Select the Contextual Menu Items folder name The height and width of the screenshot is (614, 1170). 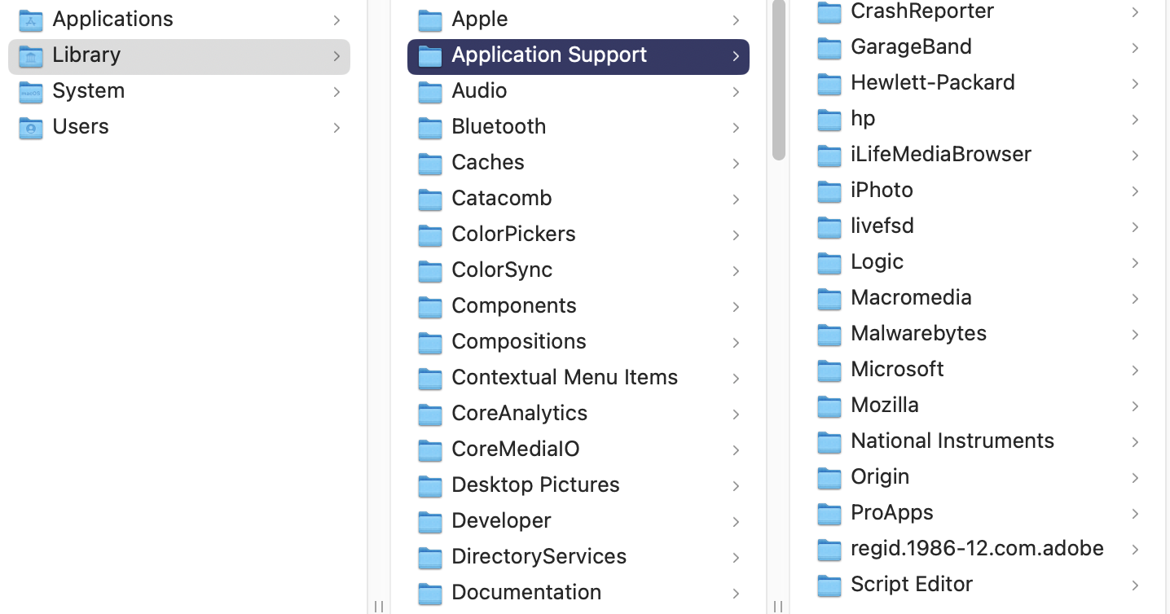[x=565, y=377]
